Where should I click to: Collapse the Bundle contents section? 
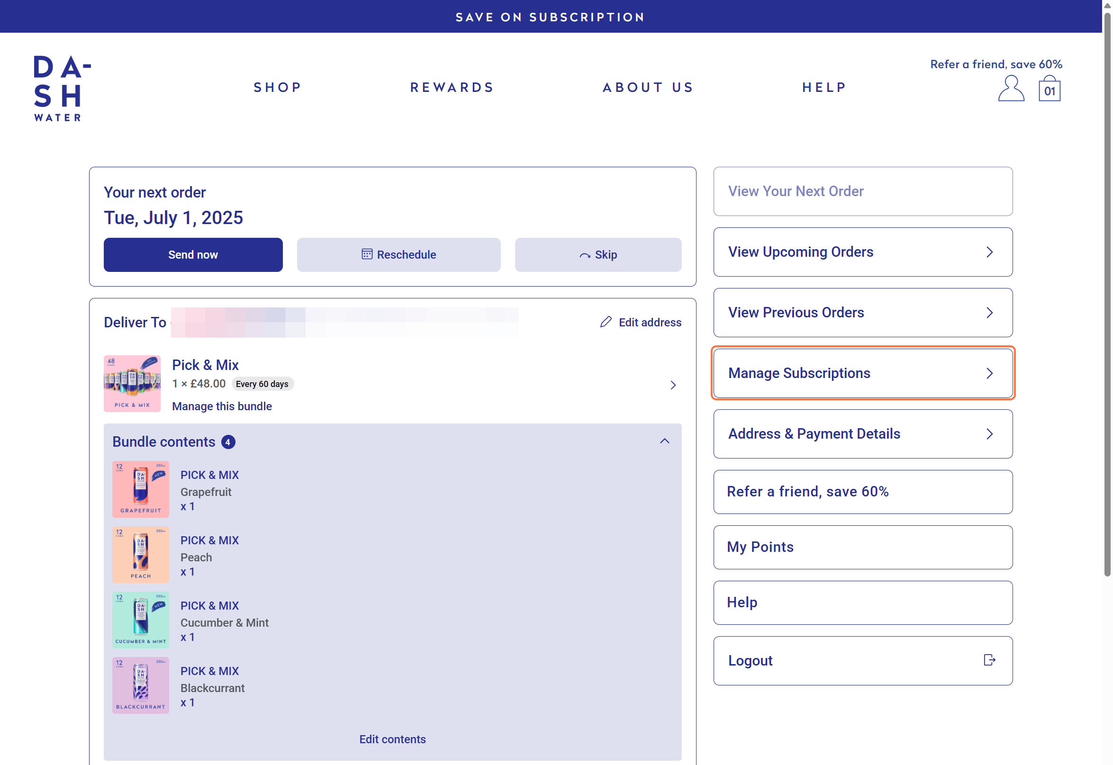pyautogui.click(x=664, y=441)
